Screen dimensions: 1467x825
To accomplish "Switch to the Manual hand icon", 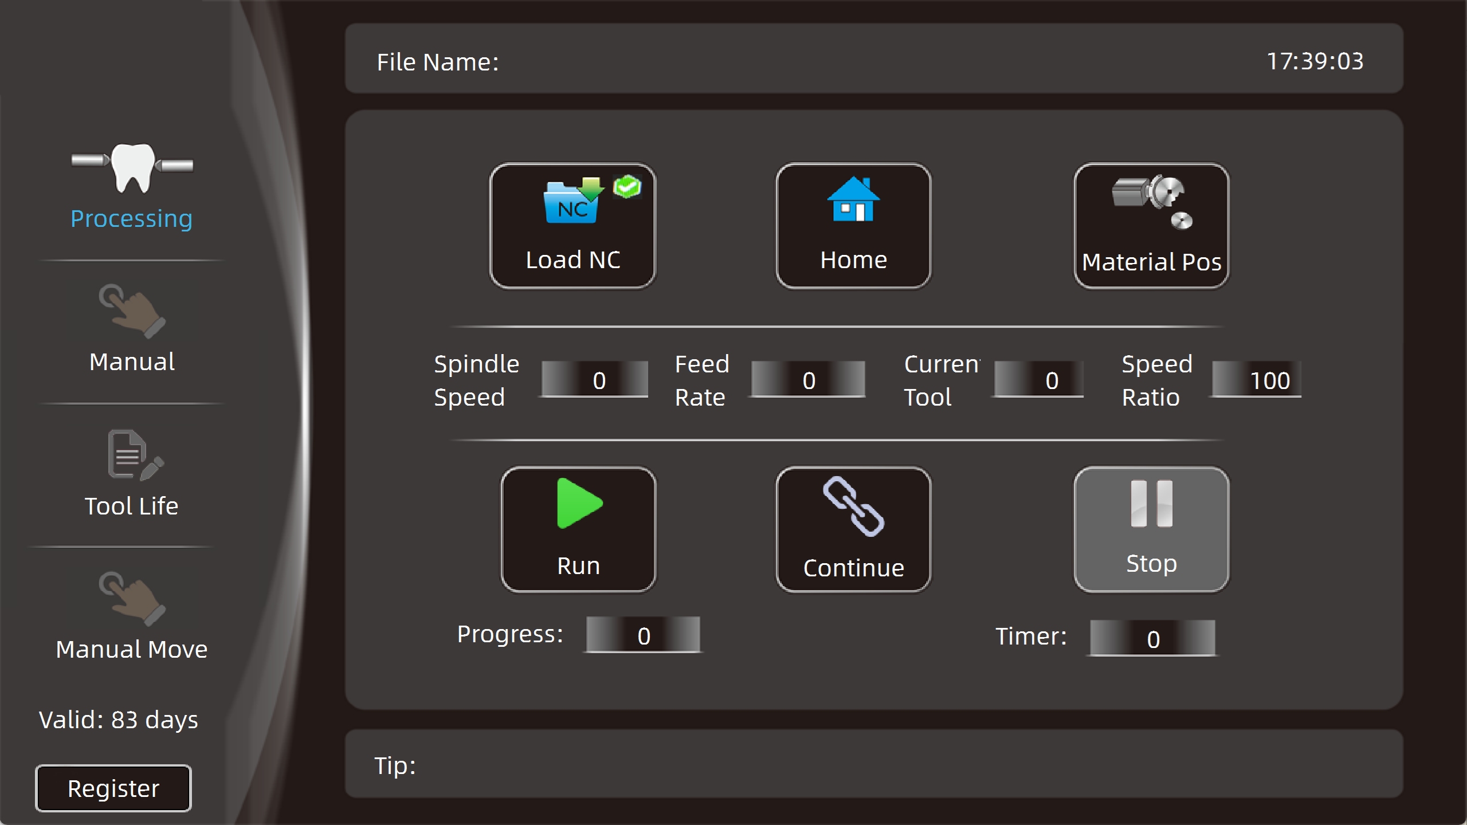I will coord(132,311).
